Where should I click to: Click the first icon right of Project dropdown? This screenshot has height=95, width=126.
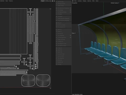click(49, 1)
